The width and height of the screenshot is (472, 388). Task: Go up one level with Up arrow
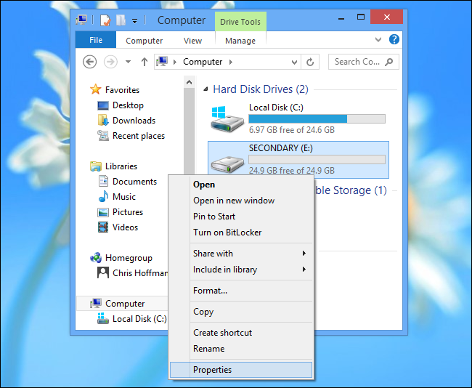click(x=145, y=62)
